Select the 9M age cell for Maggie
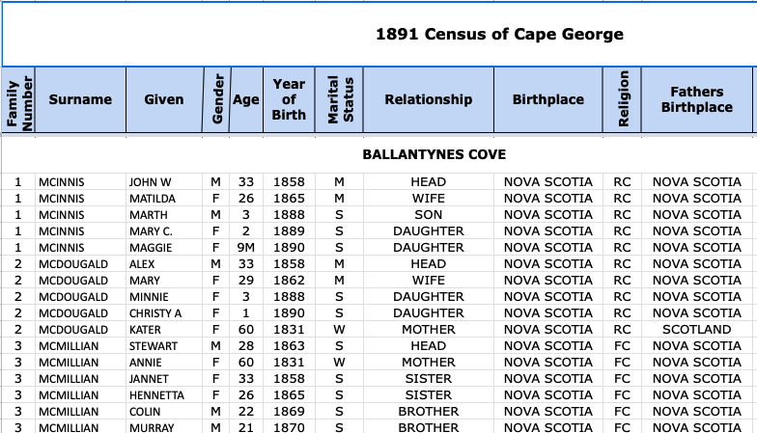 coord(246,248)
